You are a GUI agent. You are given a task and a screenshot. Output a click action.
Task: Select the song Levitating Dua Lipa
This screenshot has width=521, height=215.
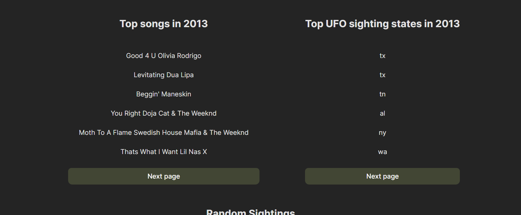(x=163, y=75)
